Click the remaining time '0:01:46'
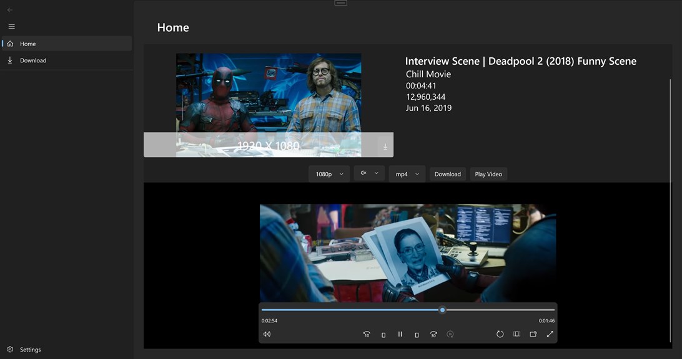This screenshot has width=682, height=359. coord(546,321)
